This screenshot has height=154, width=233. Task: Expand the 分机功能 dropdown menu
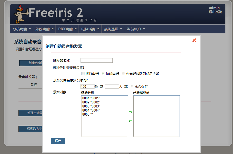click(22, 29)
